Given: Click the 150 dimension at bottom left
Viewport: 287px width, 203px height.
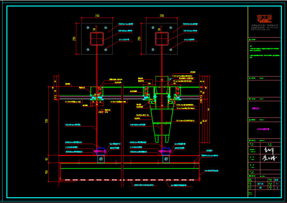Looking at the screenshot, I should tap(46, 172).
